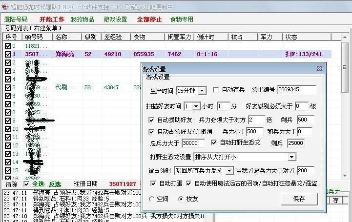Uncheck the checkbox for row 15
This screenshot has width=352, height=222.
(x=8, y=170)
